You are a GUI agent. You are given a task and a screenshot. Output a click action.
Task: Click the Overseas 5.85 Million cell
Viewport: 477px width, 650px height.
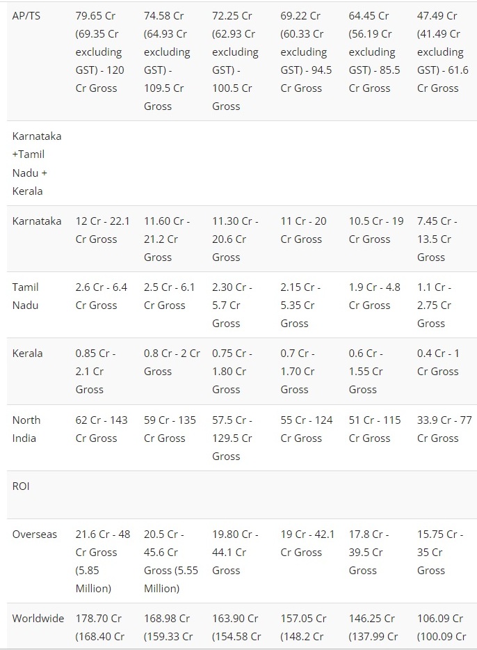coord(102,561)
